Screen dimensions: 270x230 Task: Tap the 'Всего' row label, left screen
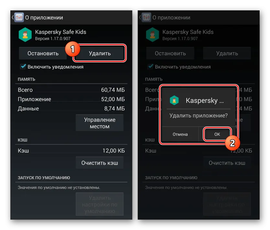tap(25, 90)
